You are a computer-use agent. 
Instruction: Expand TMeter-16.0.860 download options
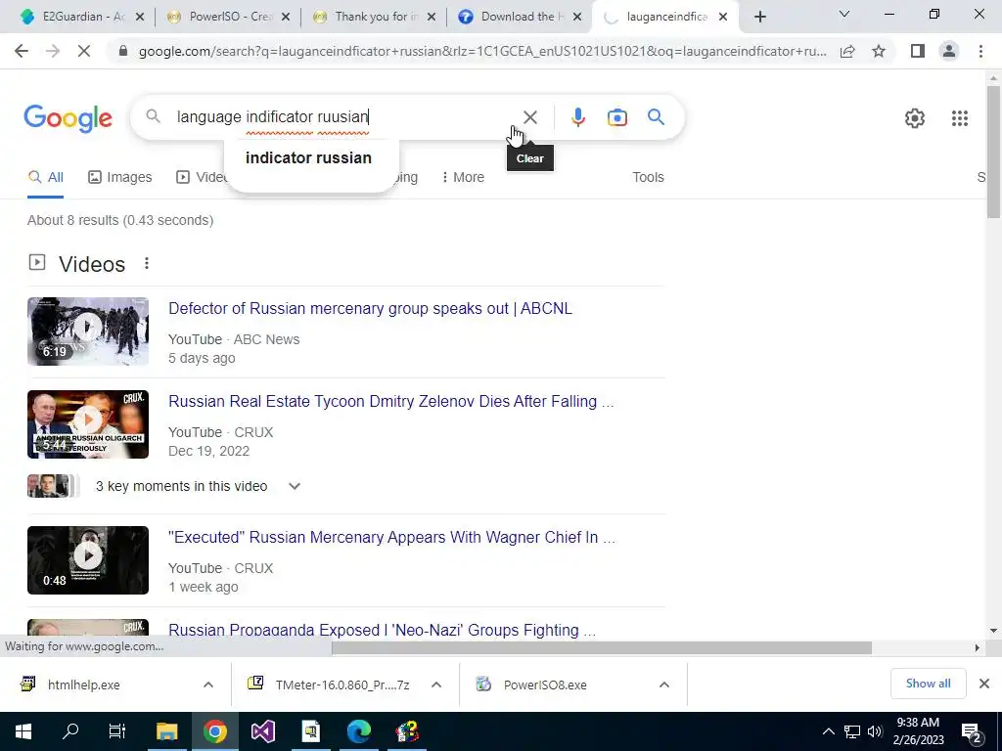click(436, 685)
